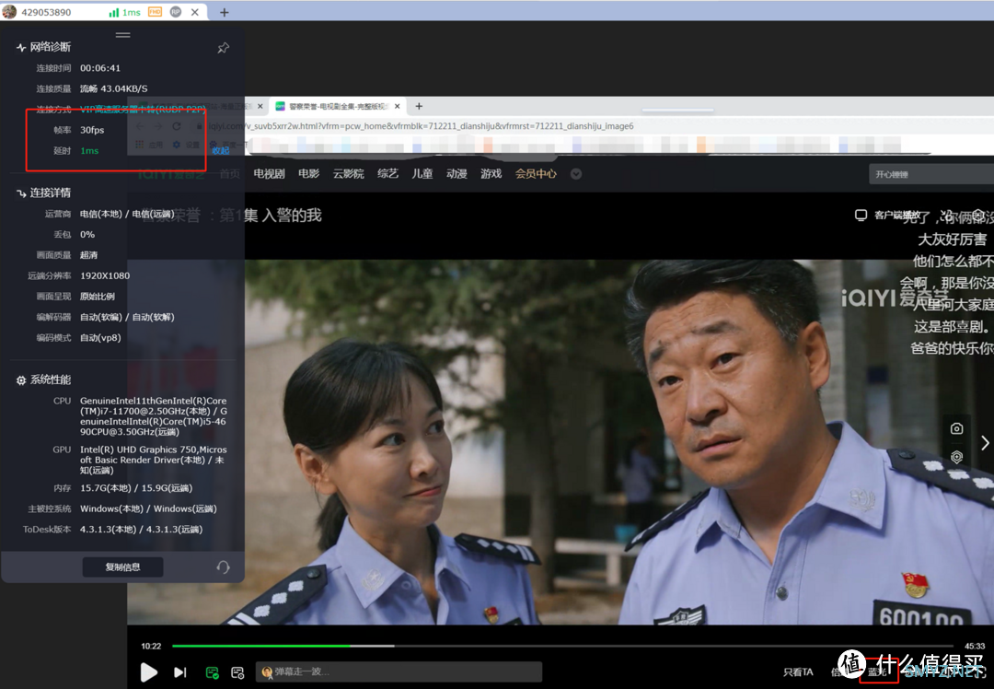This screenshot has height=689, width=994.
Task: Open the 云影院 navigation item
Action: tap(349, 174)
